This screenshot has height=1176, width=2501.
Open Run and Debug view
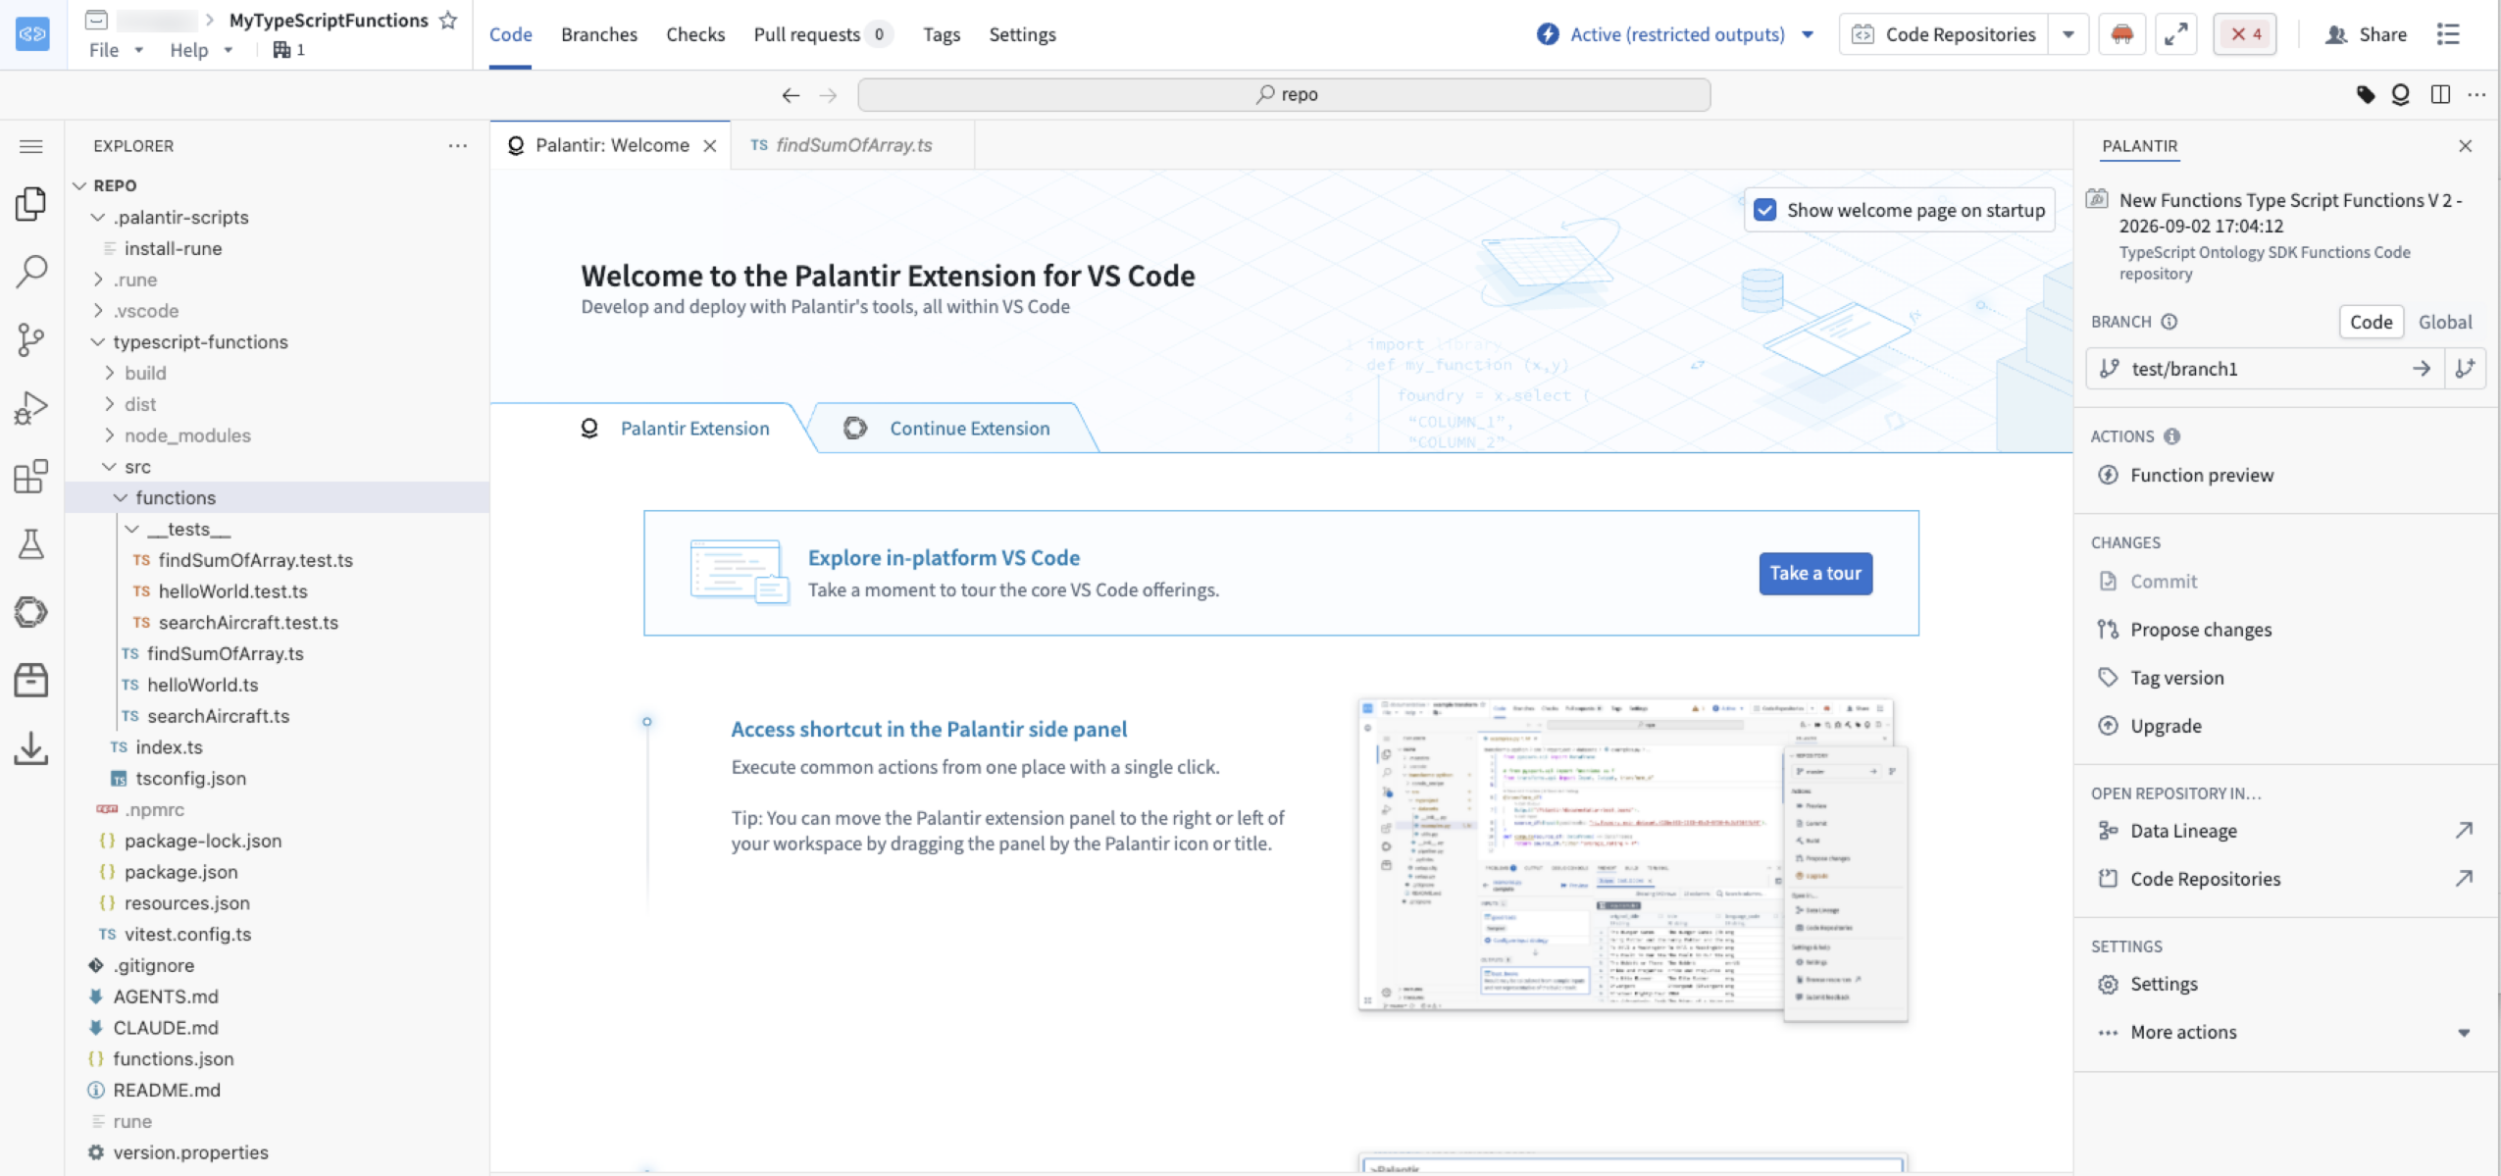click(x=31, y=408)
